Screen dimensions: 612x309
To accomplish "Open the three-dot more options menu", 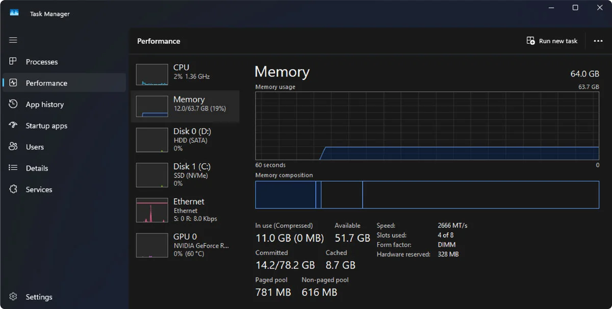I will (598, 41).
